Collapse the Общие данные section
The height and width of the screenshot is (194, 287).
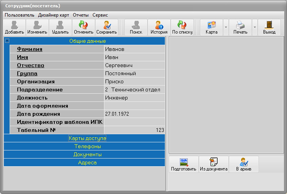7,40
